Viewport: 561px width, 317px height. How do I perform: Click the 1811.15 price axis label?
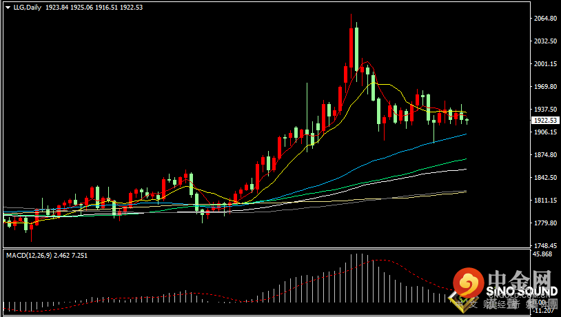click(x=546, y=201)
